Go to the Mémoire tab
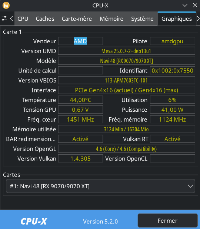The height and width of the screenshot is (229, 200). [x=111, y=19]
